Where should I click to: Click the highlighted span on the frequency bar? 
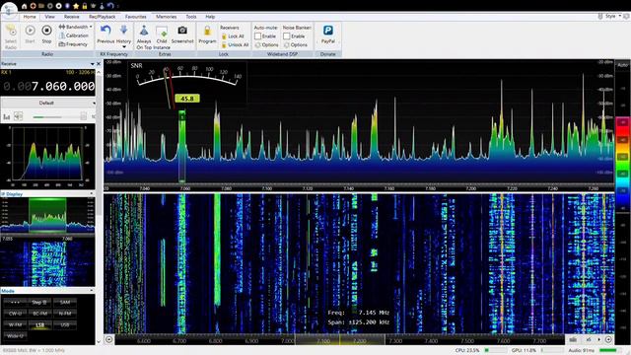pos(339,340)
